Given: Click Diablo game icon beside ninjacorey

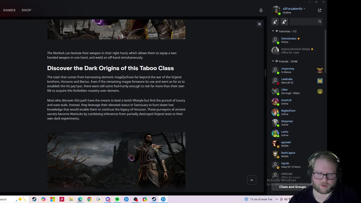Looking at the screenshot, I should 320,70.
